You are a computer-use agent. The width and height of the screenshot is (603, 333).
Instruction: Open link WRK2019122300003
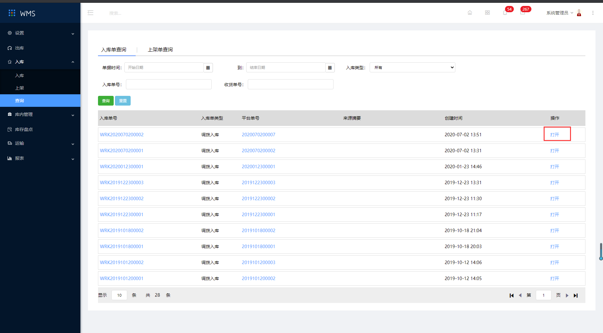[122, 183]
